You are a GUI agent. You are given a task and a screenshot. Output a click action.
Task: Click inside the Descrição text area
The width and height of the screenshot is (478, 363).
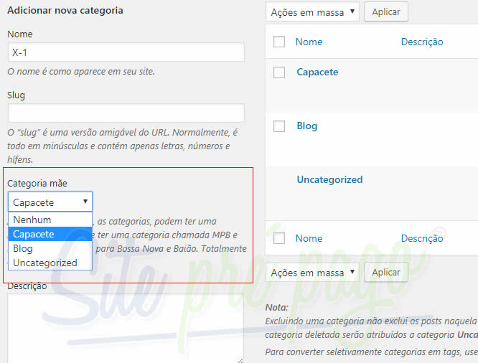coord(126,328)
